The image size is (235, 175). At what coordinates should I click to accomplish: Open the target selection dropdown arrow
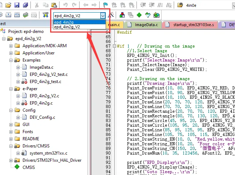coord(103,16)
